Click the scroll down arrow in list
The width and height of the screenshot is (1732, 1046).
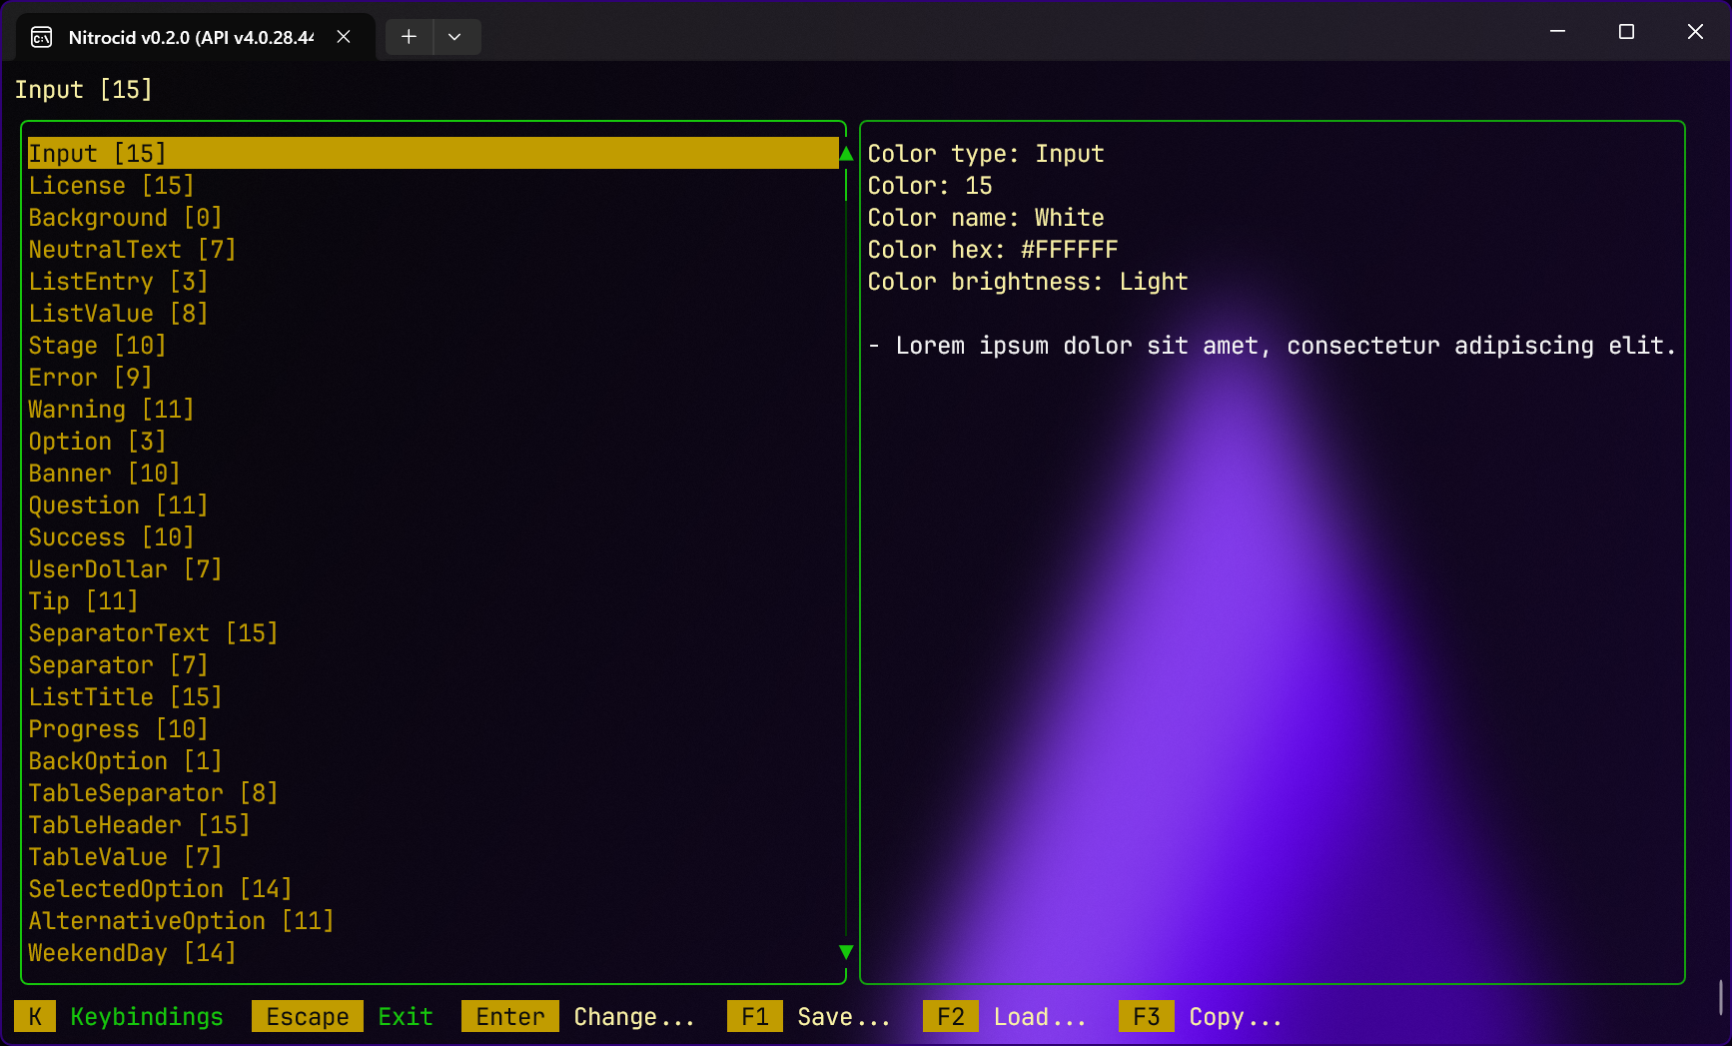[x=846, y=952]
